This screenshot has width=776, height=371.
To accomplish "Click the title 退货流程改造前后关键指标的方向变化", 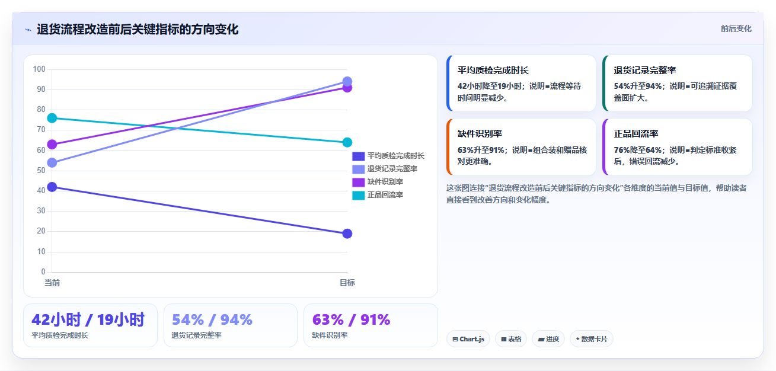I will pos(138,30).
